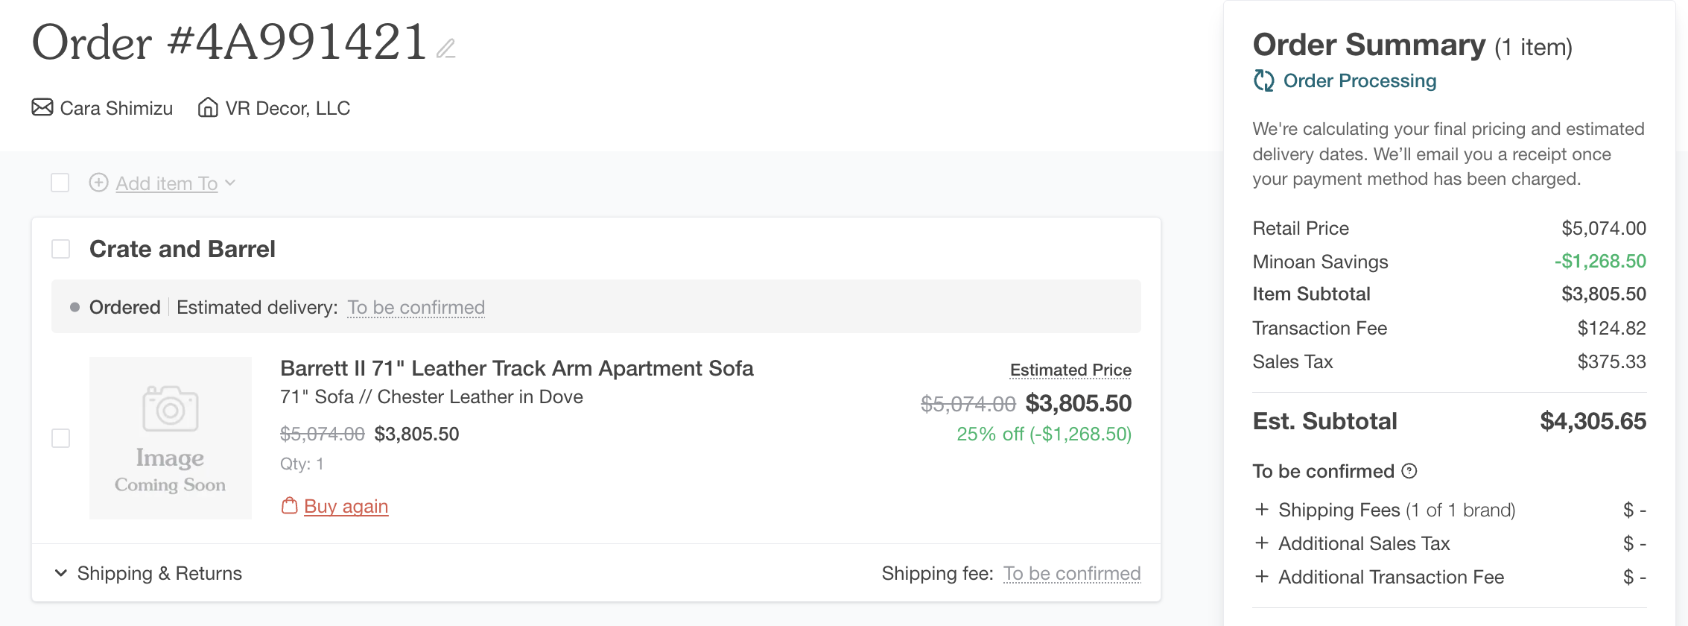This screenshot has width=1688, height=626.
Task: Expand the Shipping & Returns section
Action: tap(61, 573)
